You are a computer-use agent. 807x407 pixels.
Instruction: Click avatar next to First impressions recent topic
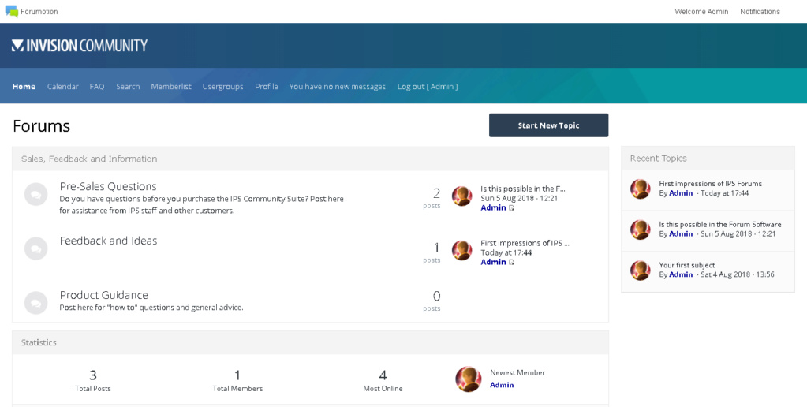tap(641, 189)
